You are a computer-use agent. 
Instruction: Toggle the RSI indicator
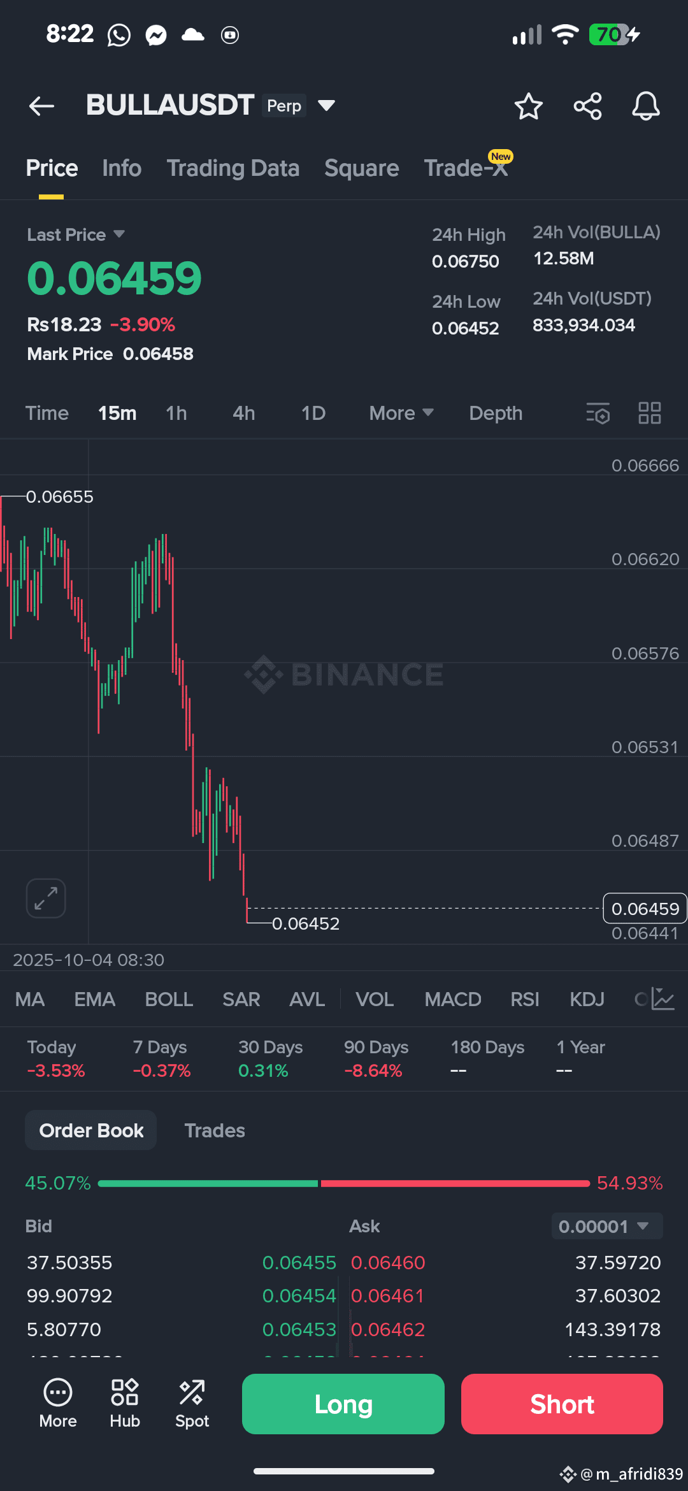(525, 999)
